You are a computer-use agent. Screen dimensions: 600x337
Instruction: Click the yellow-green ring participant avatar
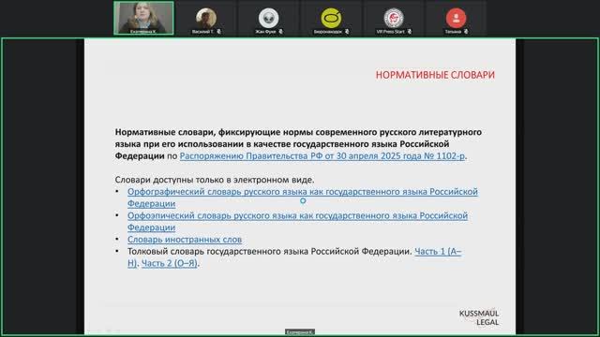[331, 18]
